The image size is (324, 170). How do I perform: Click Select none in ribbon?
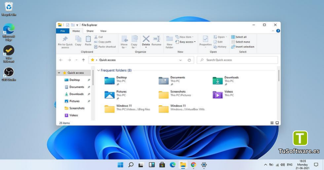pyautogui.click(x=241, y=42)
